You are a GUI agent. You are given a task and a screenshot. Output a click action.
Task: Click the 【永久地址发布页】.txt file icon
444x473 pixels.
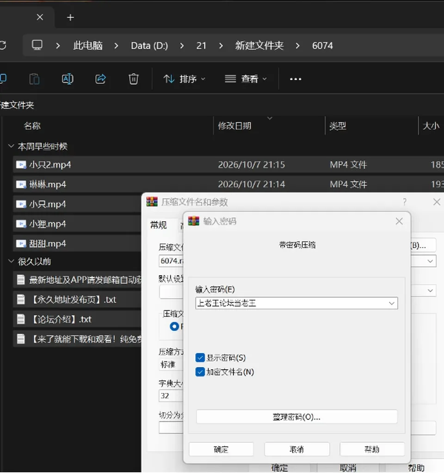(x=21, y=299)
